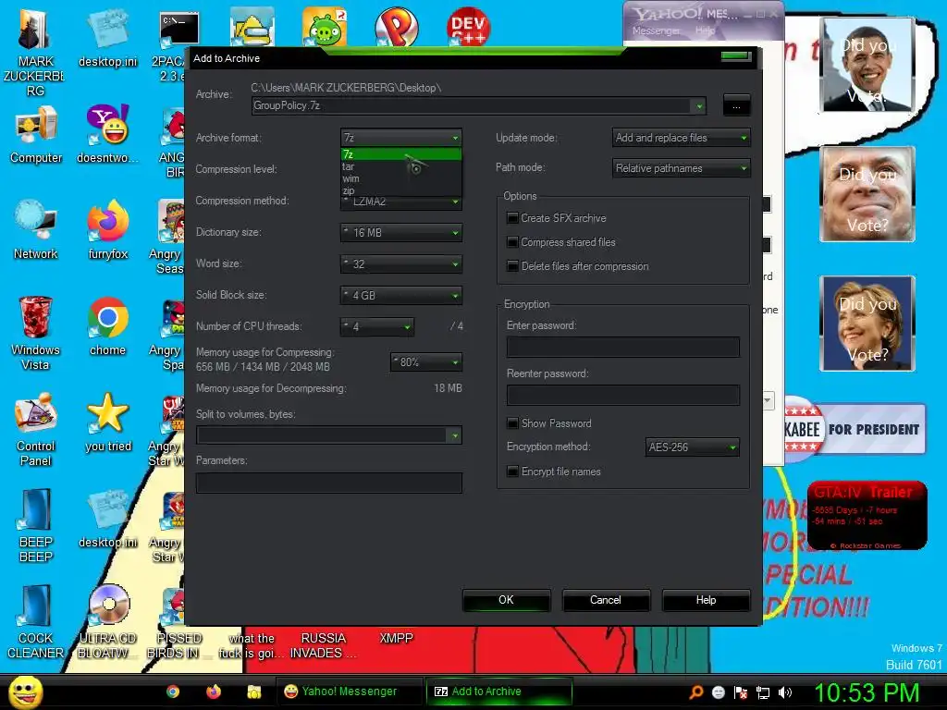Tick Encrypt file names checkbox
This screenshot has width=947, height=710.
pyautogui.click(x=512, y=471)
